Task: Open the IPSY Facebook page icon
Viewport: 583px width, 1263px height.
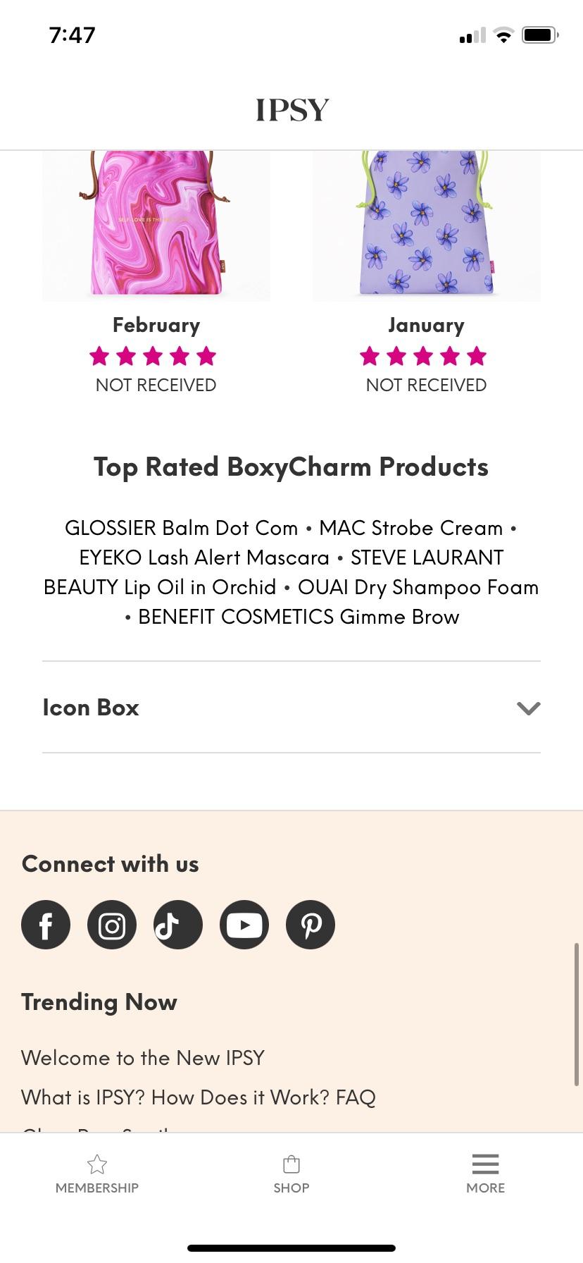Action: (x=46, y=925)
